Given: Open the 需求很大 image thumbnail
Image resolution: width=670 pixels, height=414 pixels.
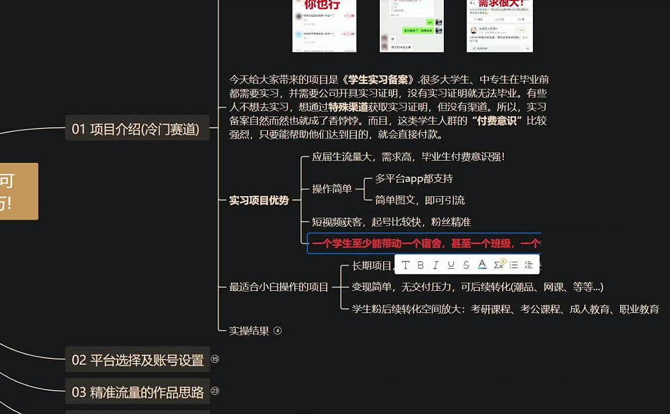Looking at the screenshot, I should (499, 26).
